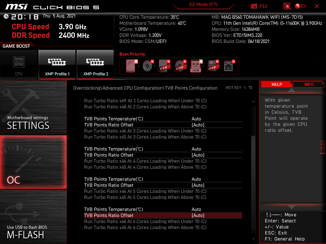Click the GAME BOOST label
The width and height of the screenshot is (326, 244).
pos(16,46)
